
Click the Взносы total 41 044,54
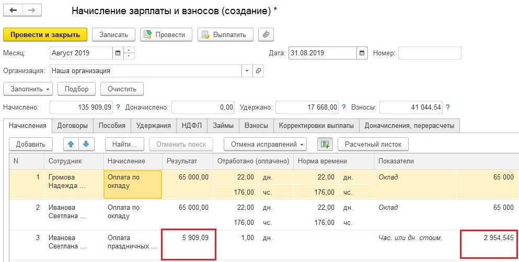[x=411, y=108]
